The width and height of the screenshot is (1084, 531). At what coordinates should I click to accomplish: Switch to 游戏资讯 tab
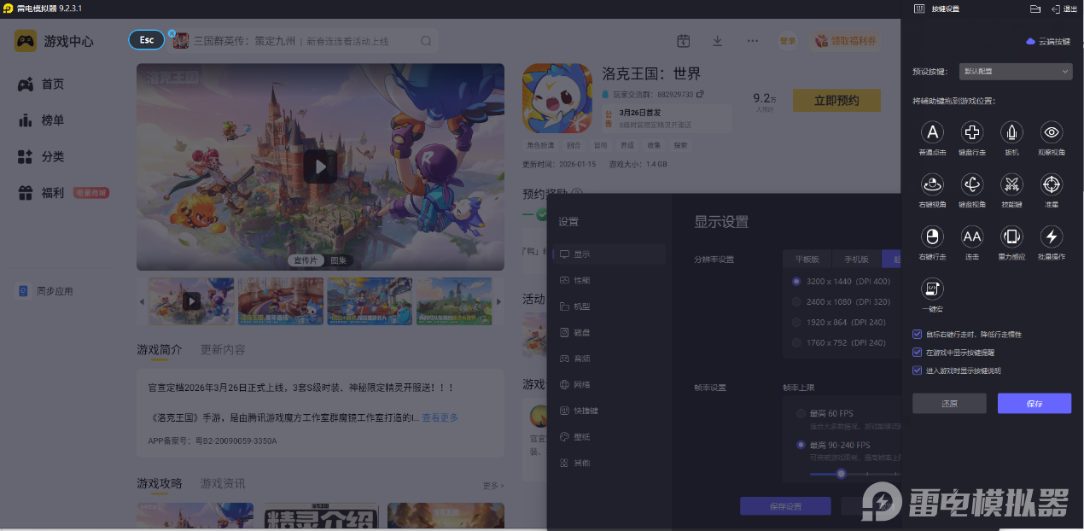(223, 483)
